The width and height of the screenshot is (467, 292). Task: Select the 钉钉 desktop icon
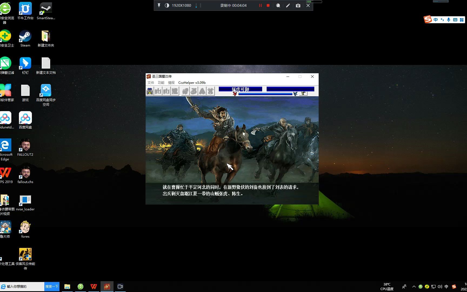tap(25, 66)
